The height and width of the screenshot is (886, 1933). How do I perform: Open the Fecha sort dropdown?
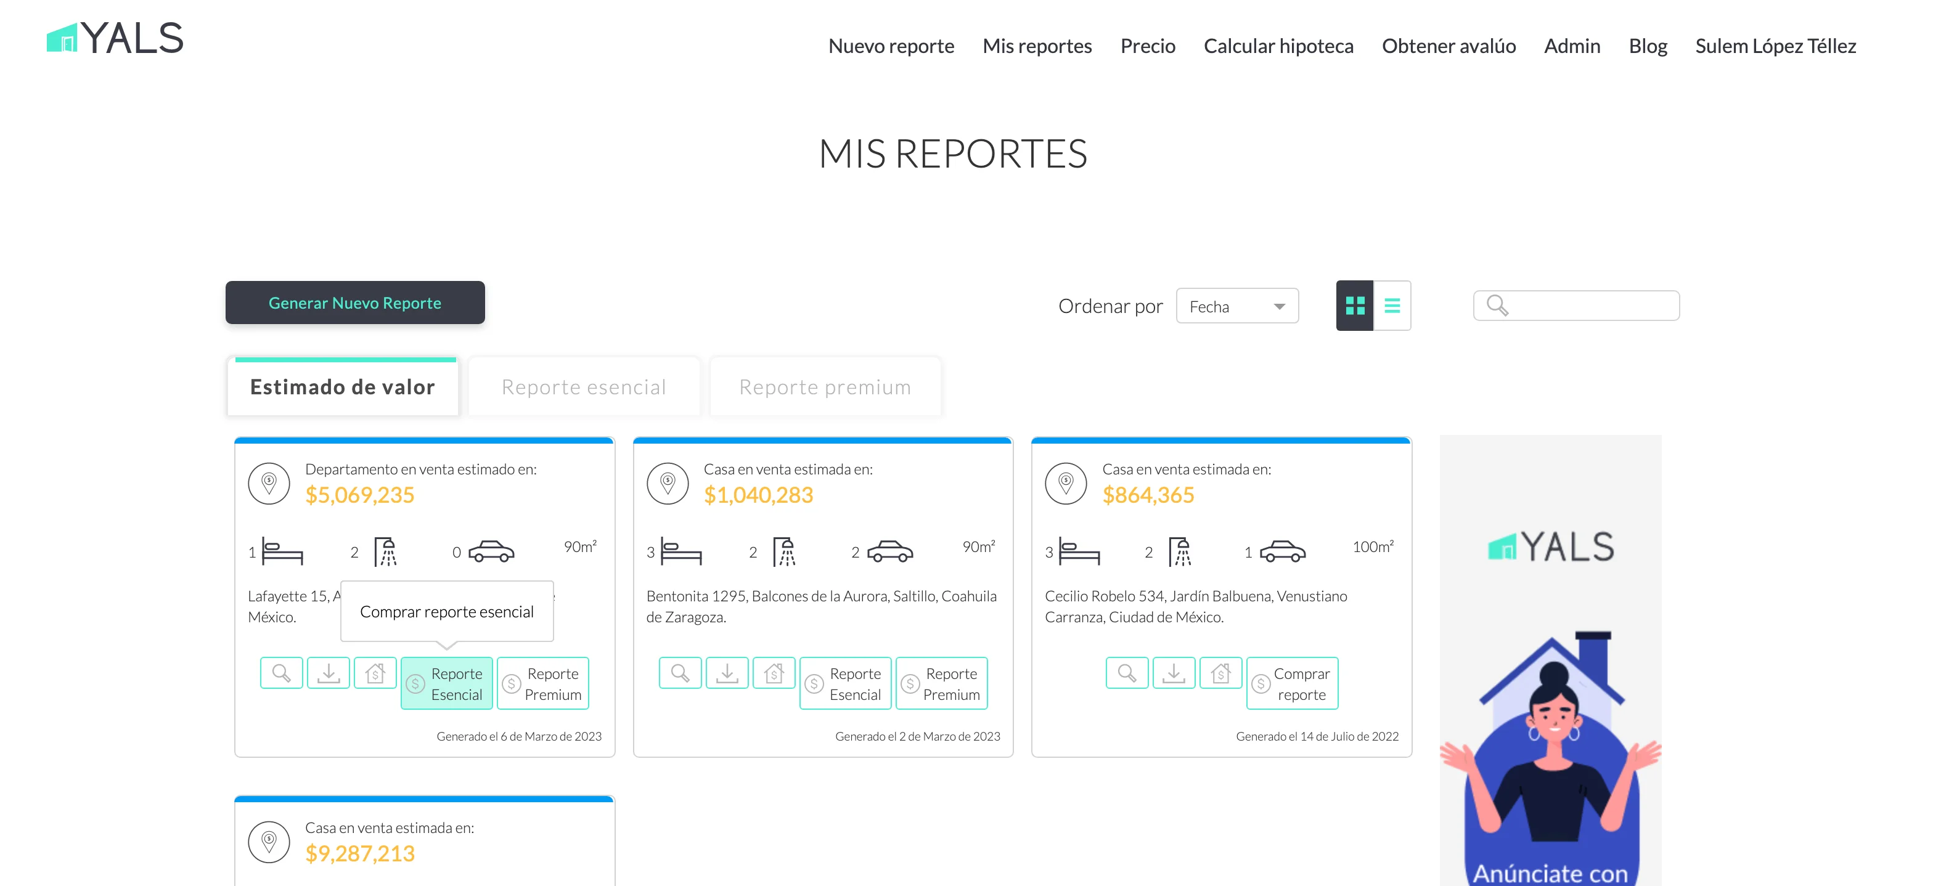pyautogui.click(x=1236, y=306)
